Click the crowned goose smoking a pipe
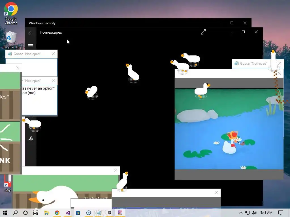This screenshot has width=290, height=217. [x=233, y=142]
